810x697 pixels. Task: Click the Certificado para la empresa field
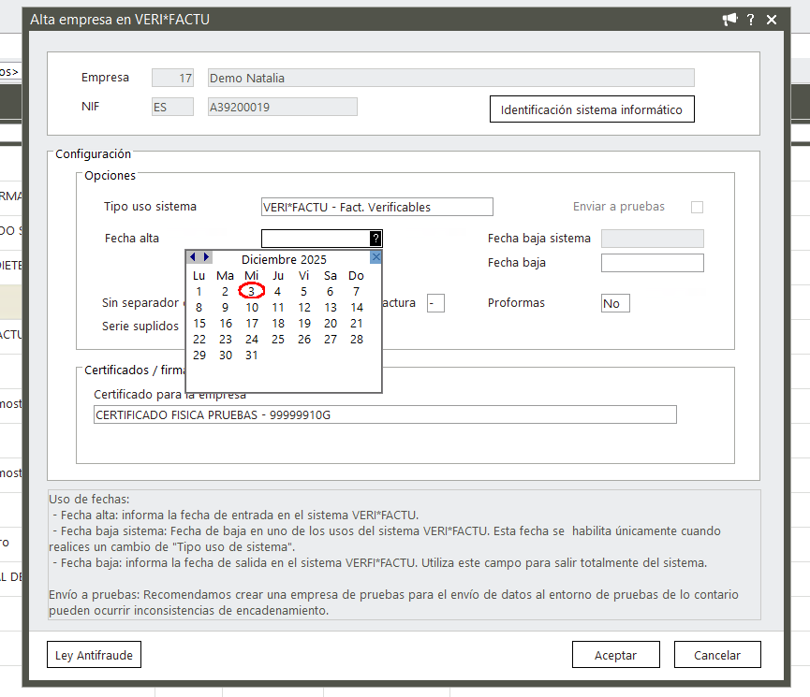tap(384, 414)
